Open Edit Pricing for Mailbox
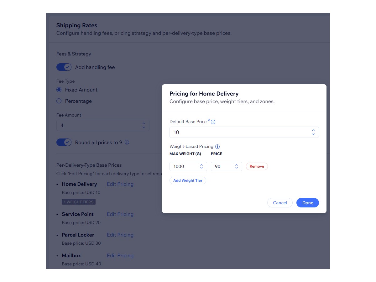This screenshot has width=376, height=282. click(x=120, y=256)
